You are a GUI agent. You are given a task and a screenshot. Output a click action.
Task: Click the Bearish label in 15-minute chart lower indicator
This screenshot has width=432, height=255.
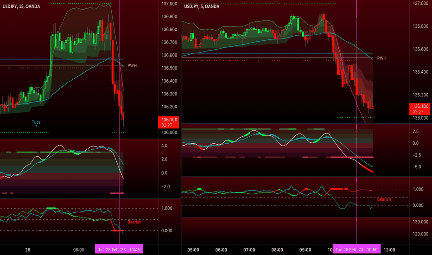click(x=134, y=222)
